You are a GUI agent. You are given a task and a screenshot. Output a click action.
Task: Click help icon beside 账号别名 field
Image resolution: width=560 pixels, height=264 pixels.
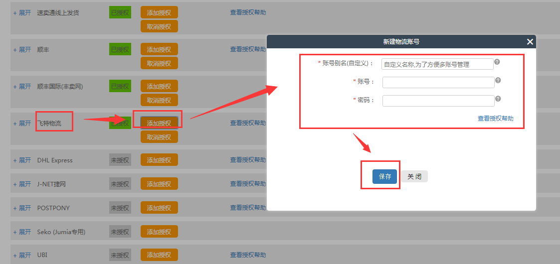(497, 62)
